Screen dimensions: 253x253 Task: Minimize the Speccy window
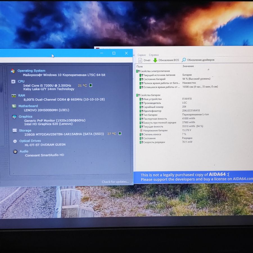102,53
